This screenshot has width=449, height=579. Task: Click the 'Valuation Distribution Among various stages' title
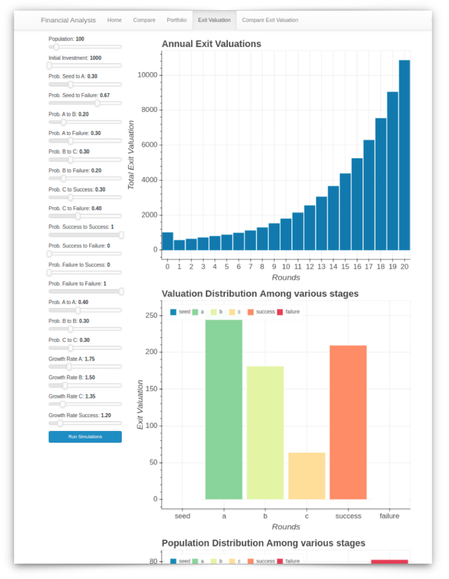260,294
